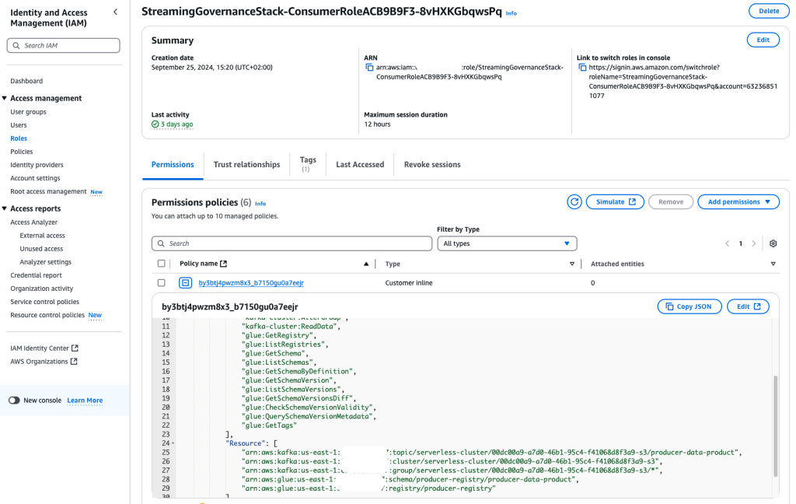
Task: Open the policy Simulate tool
Action: point(616,201)
